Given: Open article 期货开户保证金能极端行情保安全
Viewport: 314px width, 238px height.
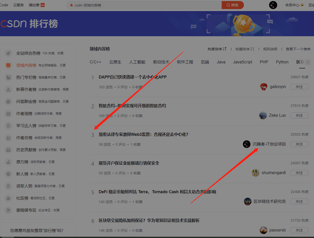Looking at the screenshot, I should point(129,163).
